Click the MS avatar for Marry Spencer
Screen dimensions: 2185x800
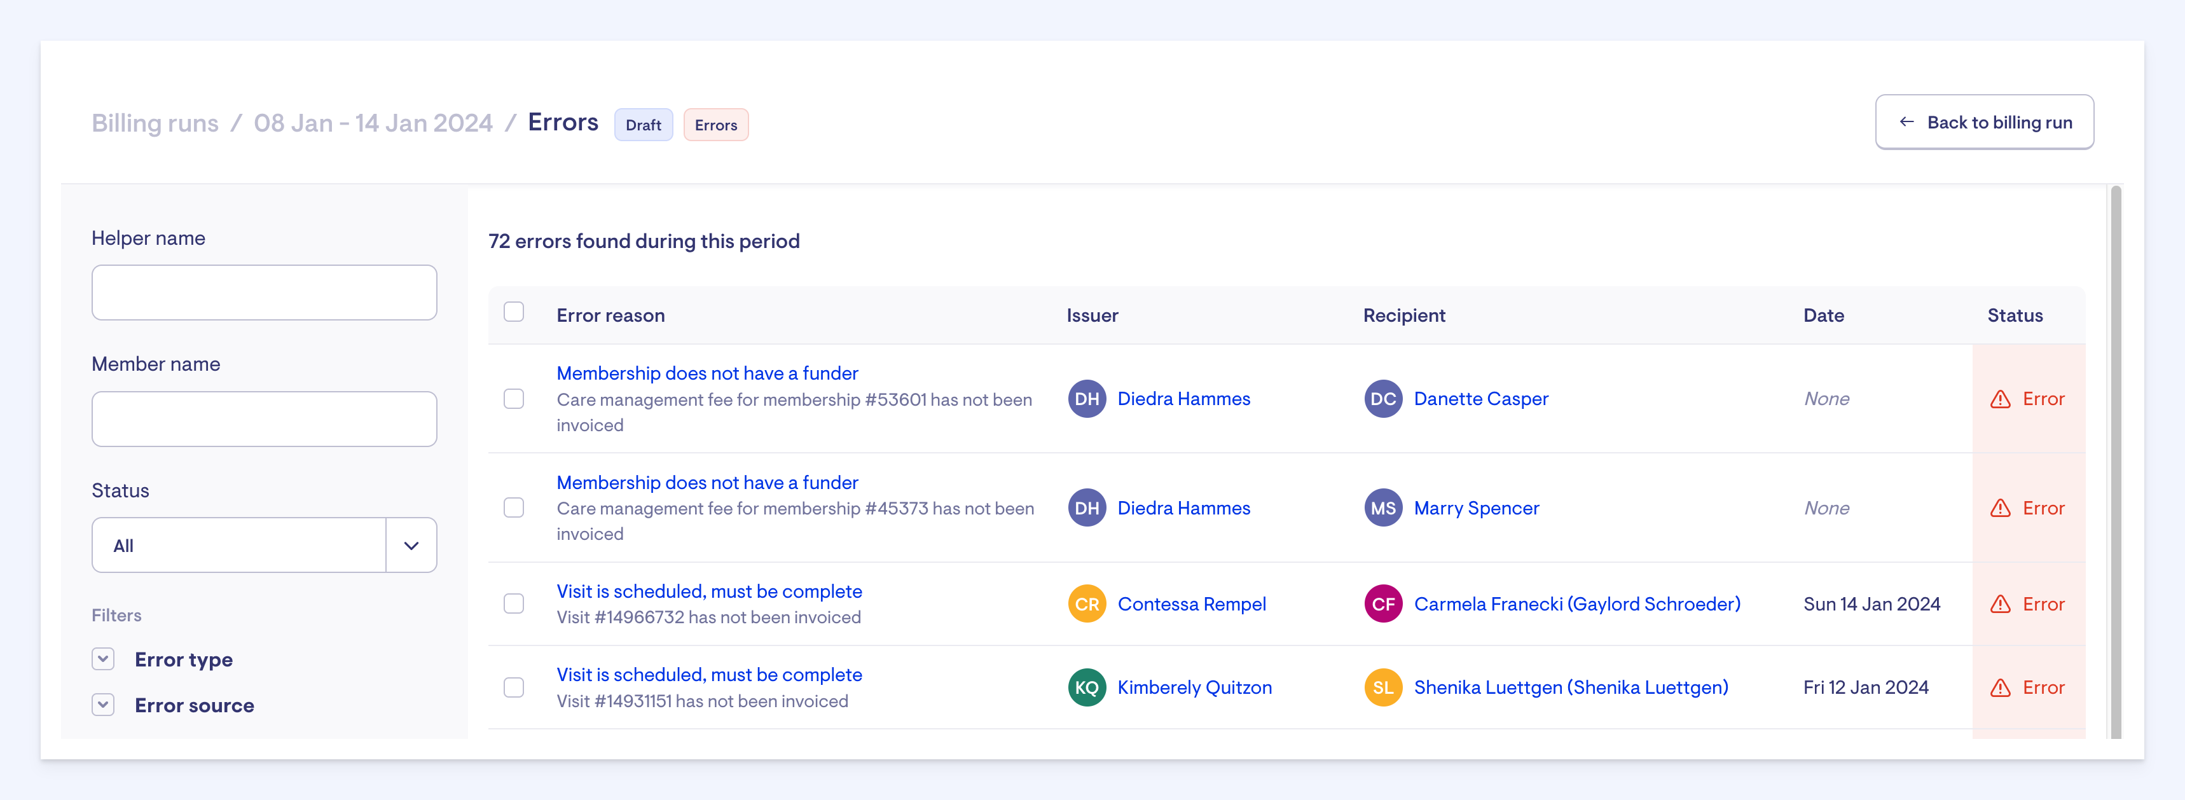pos(1382,508)
